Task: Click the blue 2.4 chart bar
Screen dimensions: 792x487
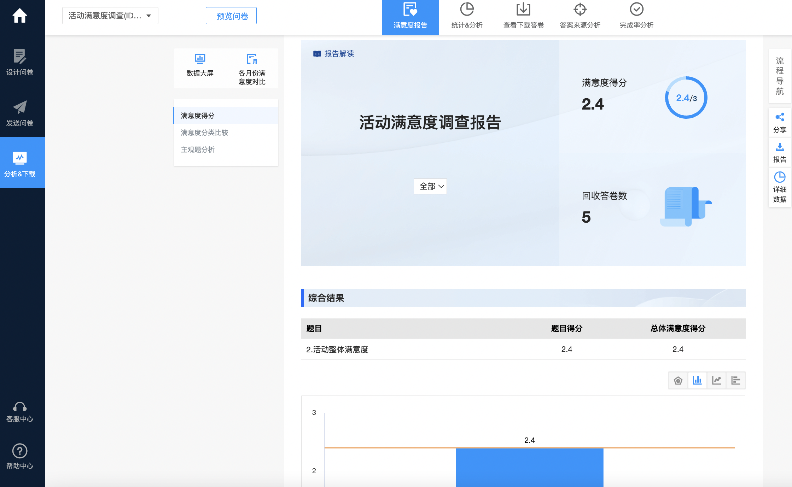Action: pos(529,467)
